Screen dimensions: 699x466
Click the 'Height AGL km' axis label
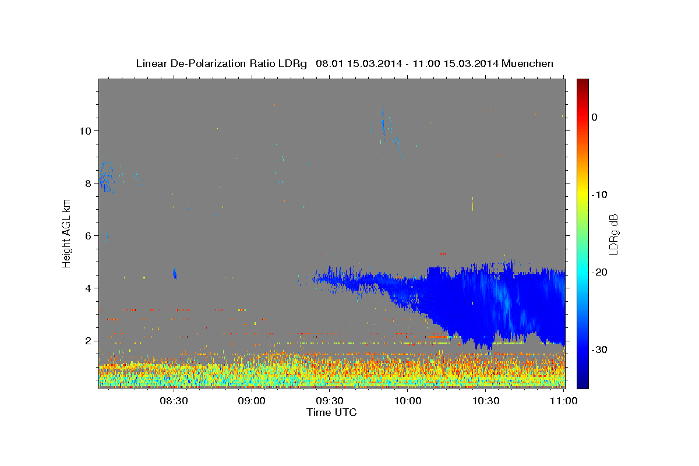pyautogui.click(x=67, y=233)
